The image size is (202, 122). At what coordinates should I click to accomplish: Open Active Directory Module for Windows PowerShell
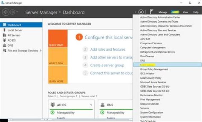[166, 26]
